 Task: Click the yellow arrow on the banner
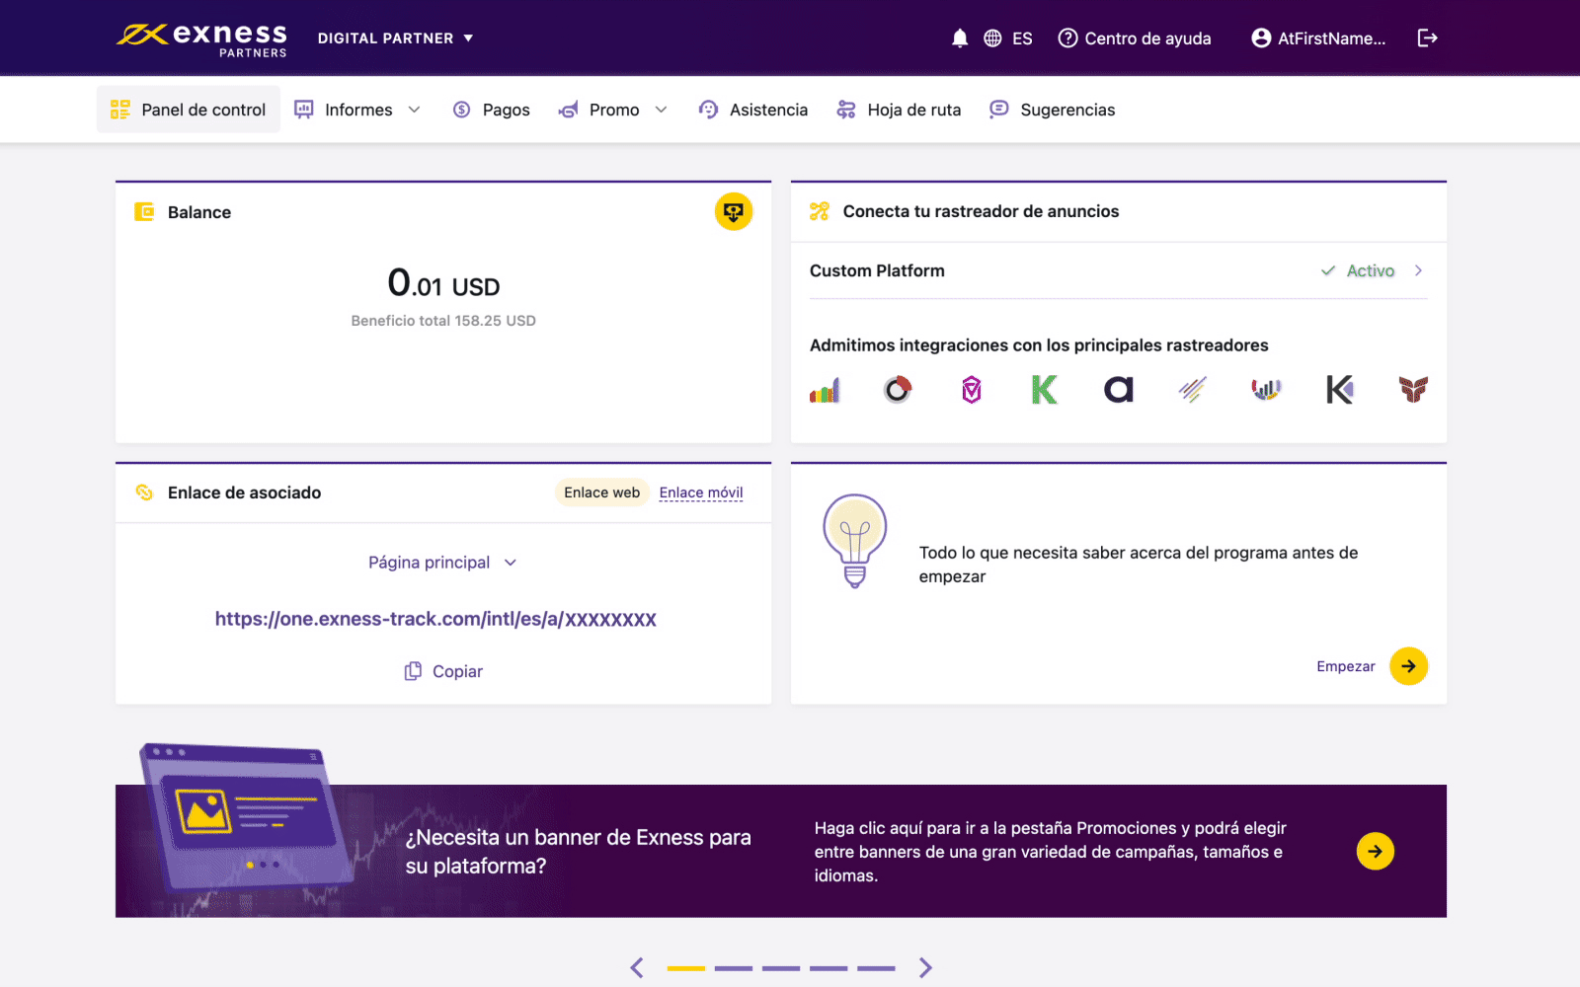(x=1375, y=851)
